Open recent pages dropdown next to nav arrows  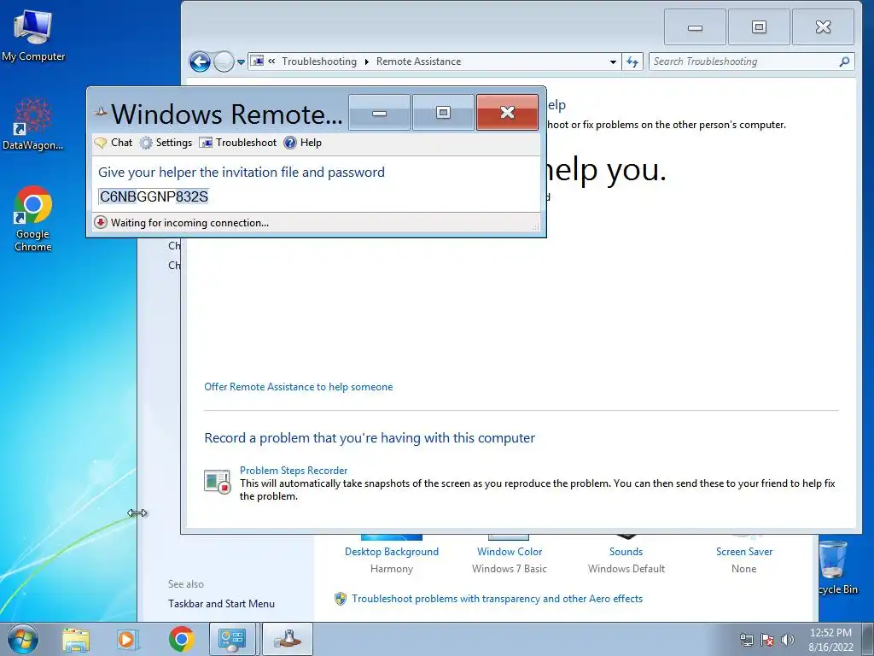coord(241,61)
